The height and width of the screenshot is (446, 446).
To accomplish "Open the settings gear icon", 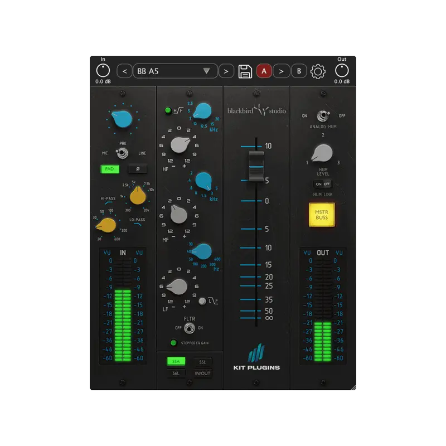I will click(x=318, y=71).
